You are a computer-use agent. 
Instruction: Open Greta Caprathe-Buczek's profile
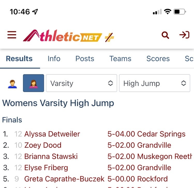[x=64, y=179]
